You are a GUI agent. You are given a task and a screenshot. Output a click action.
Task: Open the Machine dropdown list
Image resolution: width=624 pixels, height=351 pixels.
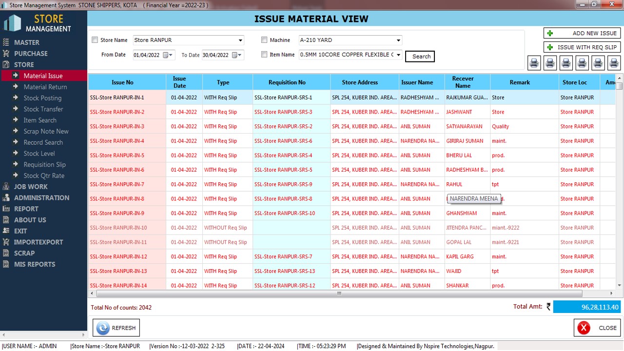coord(398,40)
